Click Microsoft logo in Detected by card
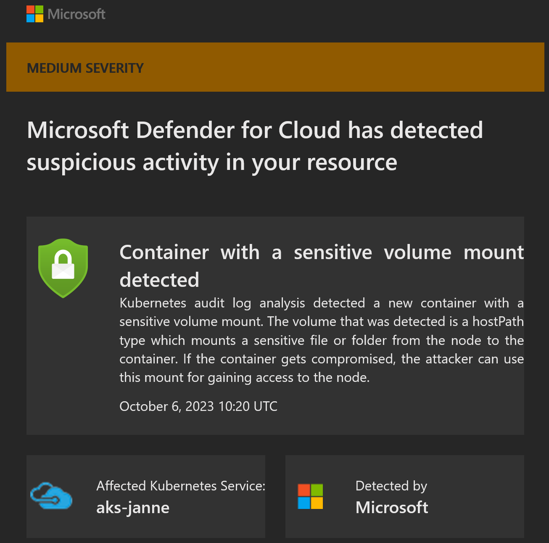The image size is (549, 543). coord(310,496)
